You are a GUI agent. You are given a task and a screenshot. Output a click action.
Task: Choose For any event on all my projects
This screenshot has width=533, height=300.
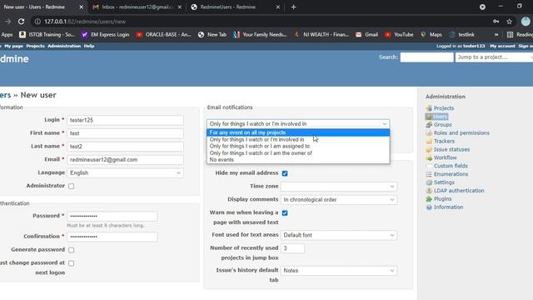point(298,132)
